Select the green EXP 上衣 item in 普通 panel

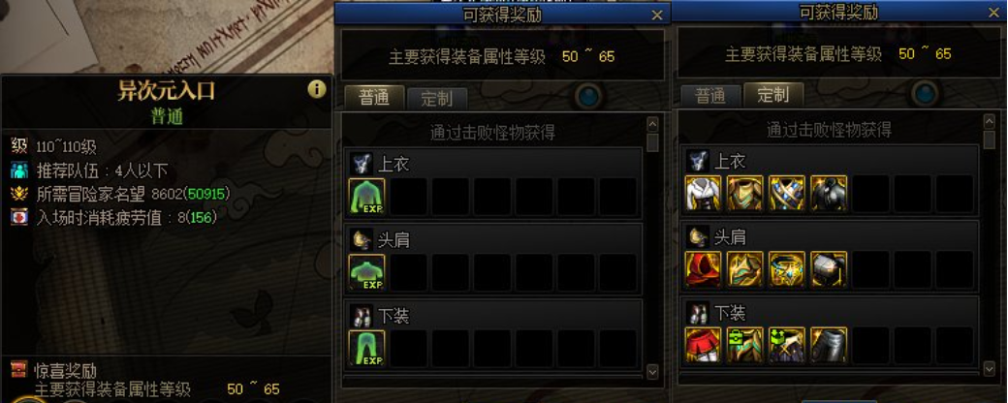point(367,196)
